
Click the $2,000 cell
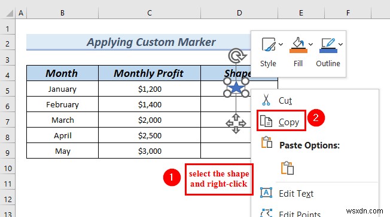pos(149,120)
